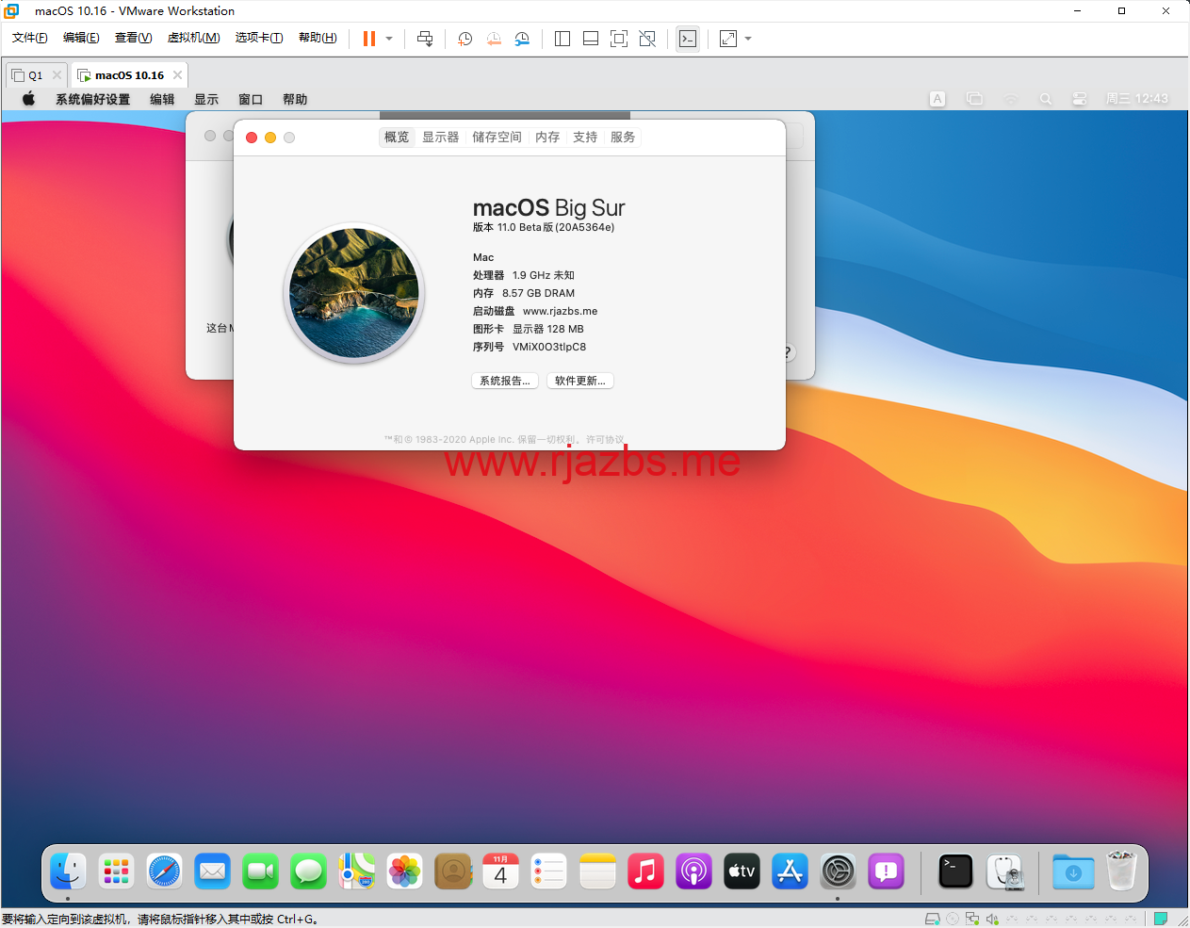
Task: Click the input source A icon in menu bar
Action: 937,99
